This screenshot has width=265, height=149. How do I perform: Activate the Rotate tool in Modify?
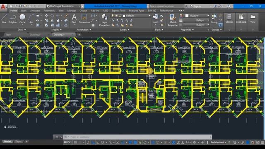point(52,16)
